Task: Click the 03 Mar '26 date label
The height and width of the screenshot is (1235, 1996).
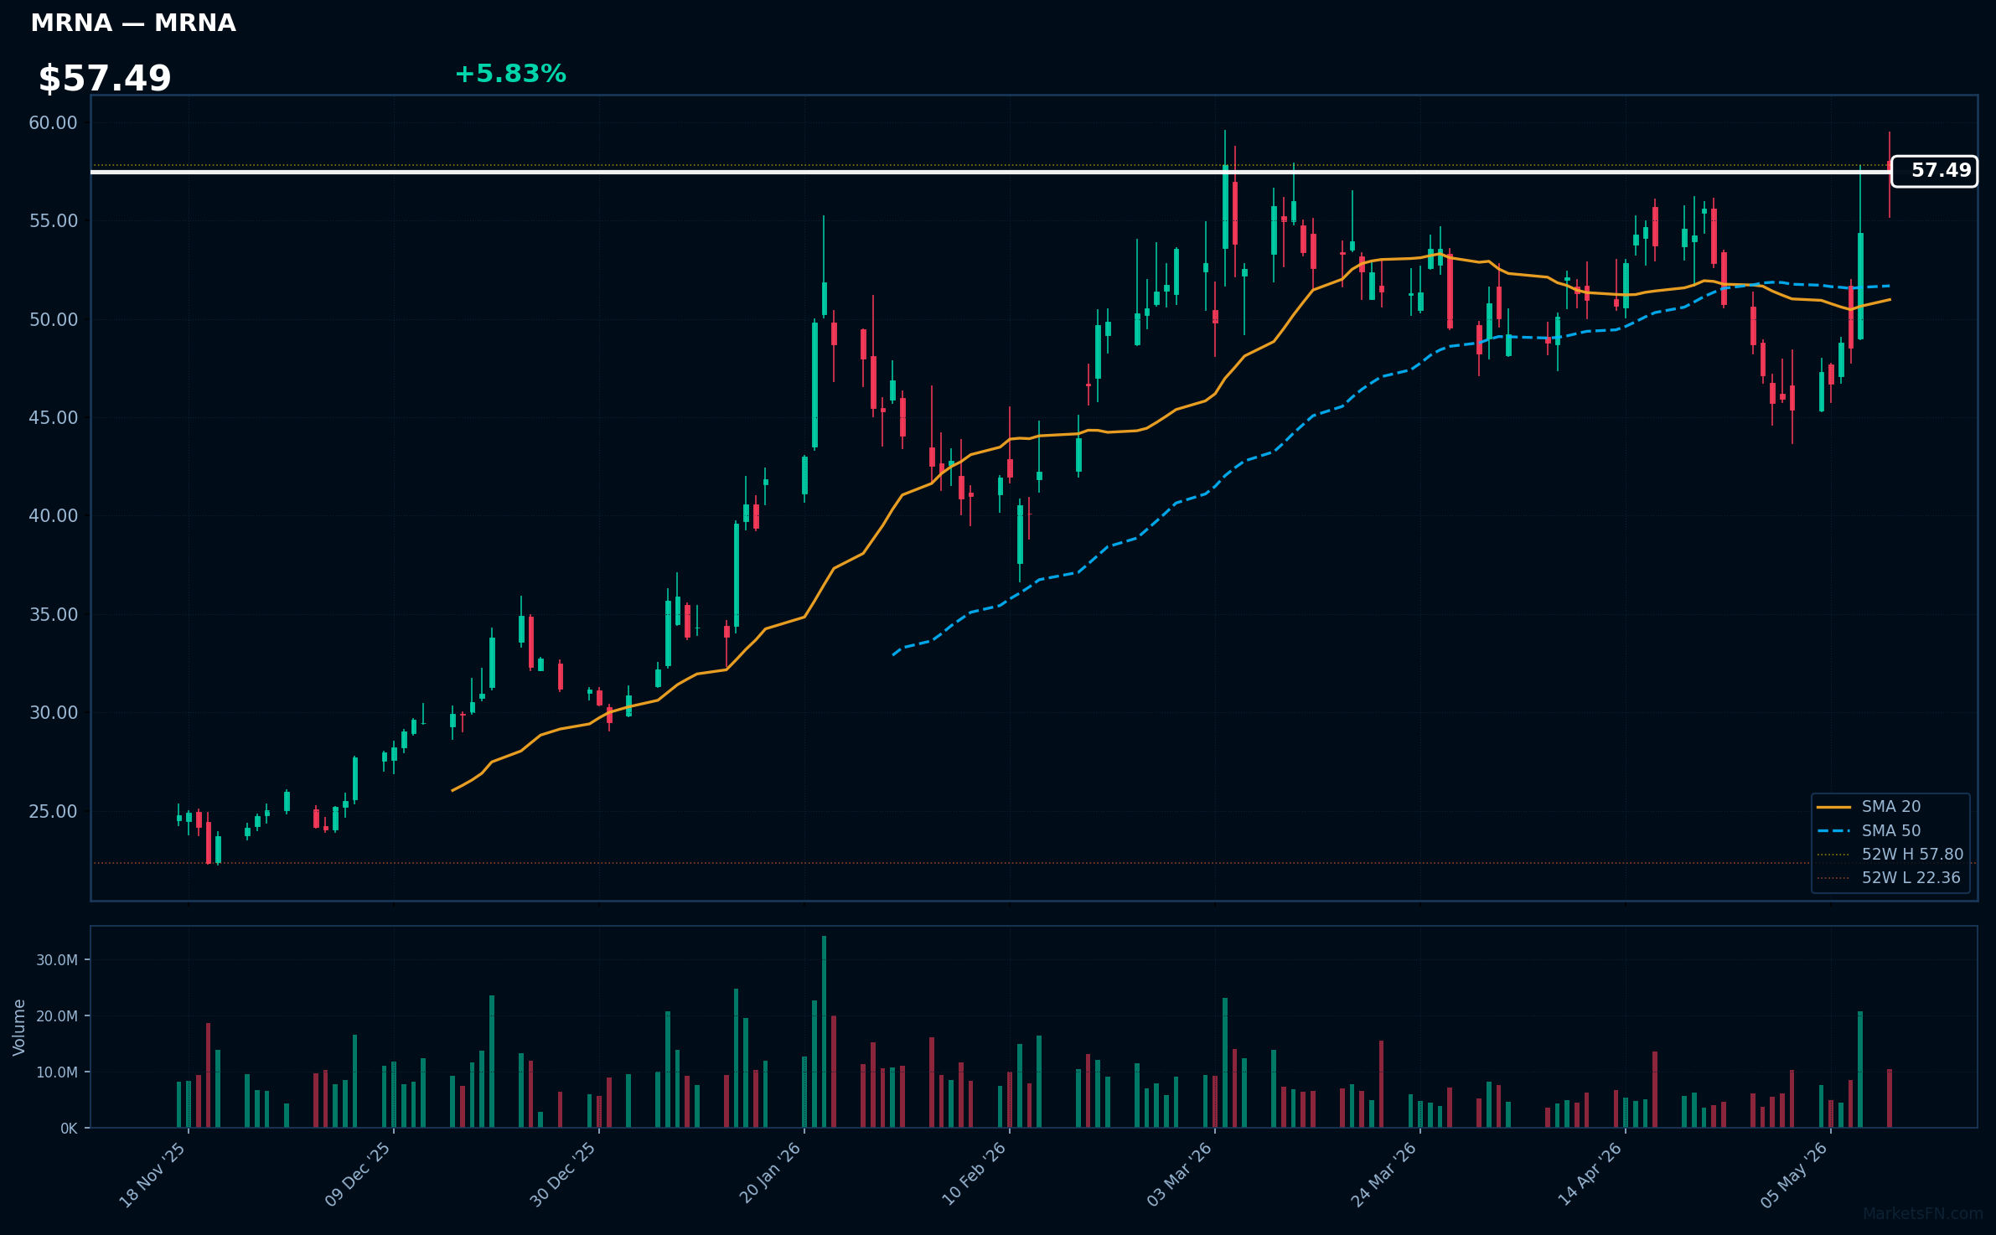Action: [1179, 1175]
